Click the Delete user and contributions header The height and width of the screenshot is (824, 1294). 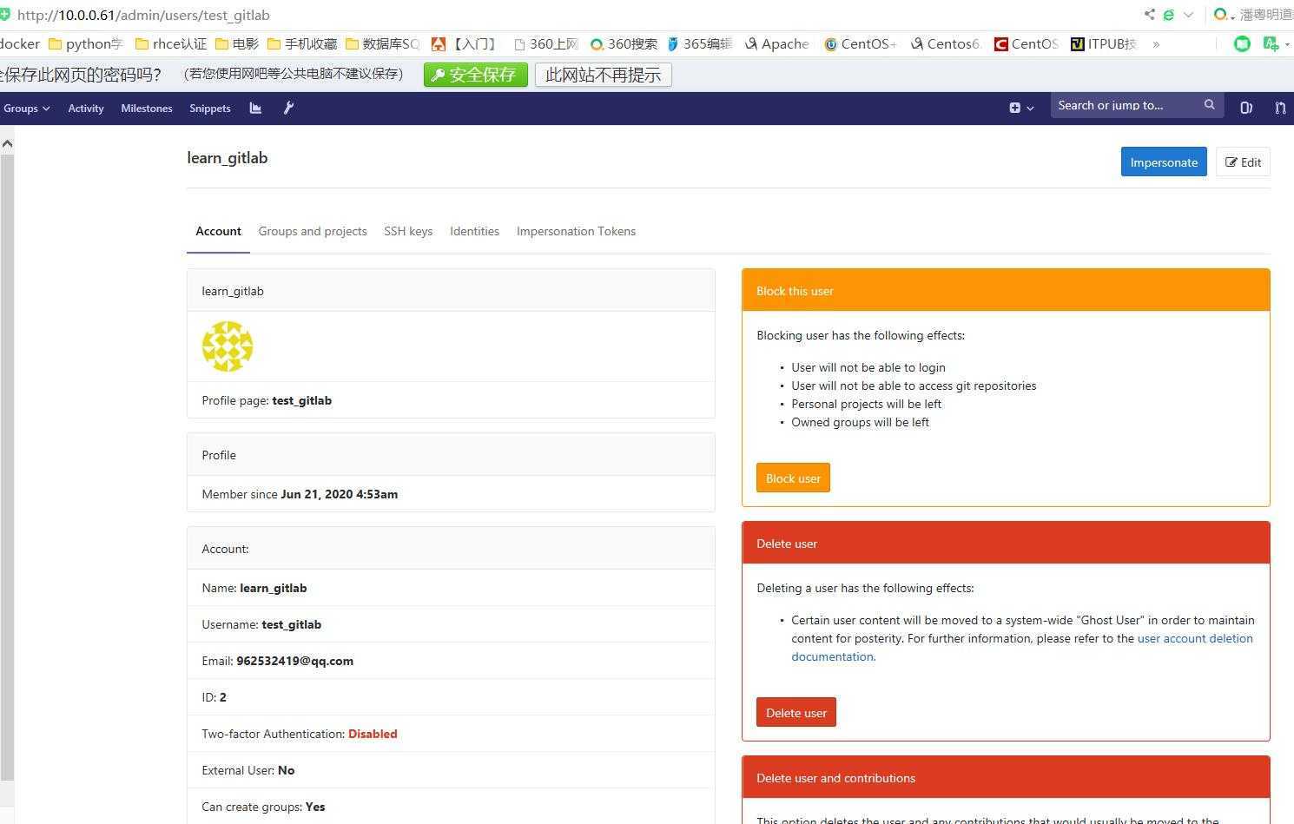[x=1006, y=778]
